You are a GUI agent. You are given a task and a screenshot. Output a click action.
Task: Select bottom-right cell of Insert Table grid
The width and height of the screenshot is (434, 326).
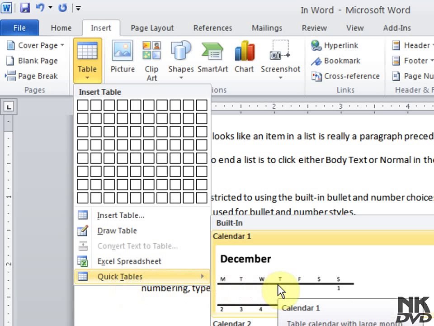(202, 198)
